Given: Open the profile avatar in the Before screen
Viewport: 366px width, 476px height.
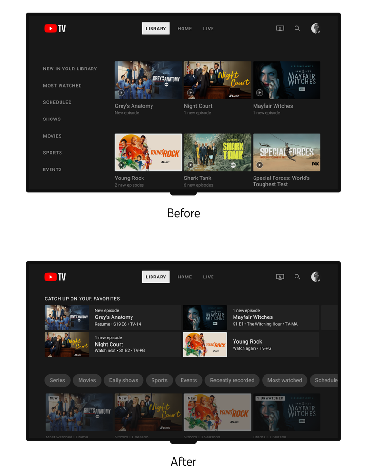Looking at the screenshot, I should (x=315, y=29).
